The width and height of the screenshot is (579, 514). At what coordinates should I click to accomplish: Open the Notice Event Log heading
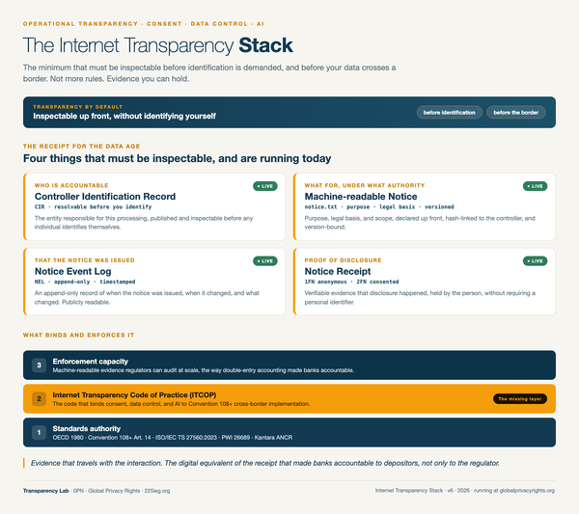72,271
